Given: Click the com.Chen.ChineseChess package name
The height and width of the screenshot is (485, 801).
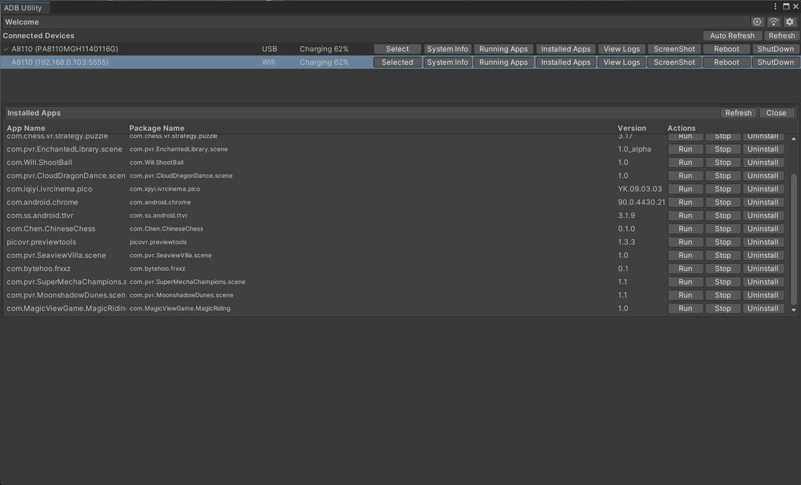Looking at the screenshot, I should click(x=166, y=228).
